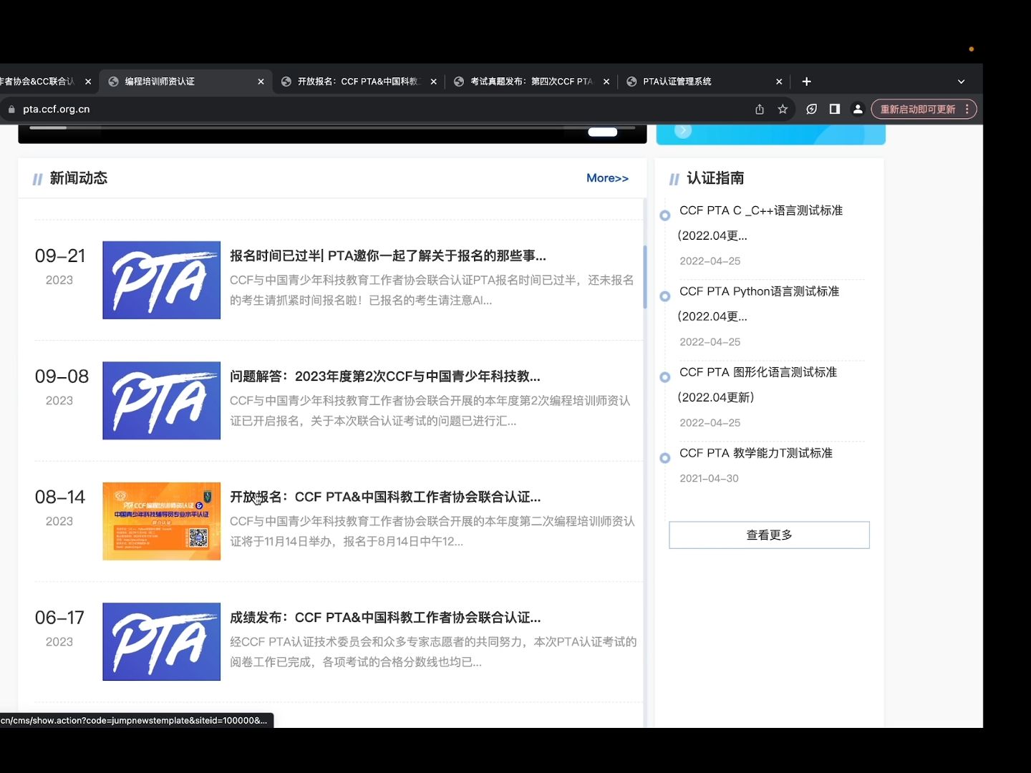The width and height of the screenshot is (1031, 773).
Task: Close the PTA认证管理系统 tab
Action: (779, 82)
